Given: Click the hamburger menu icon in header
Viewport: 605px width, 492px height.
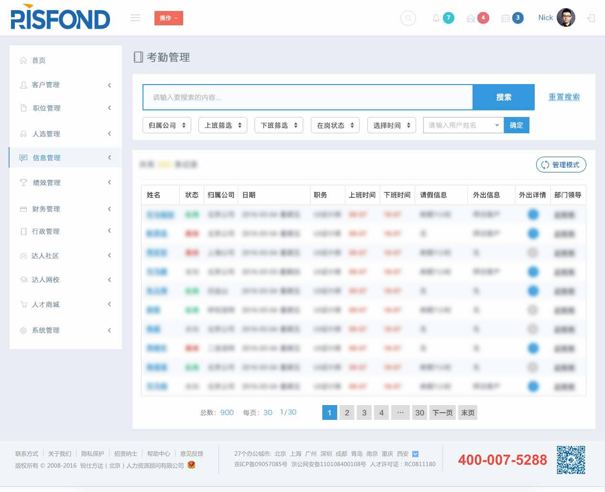Looking at the screenshot, I should 135,18.
